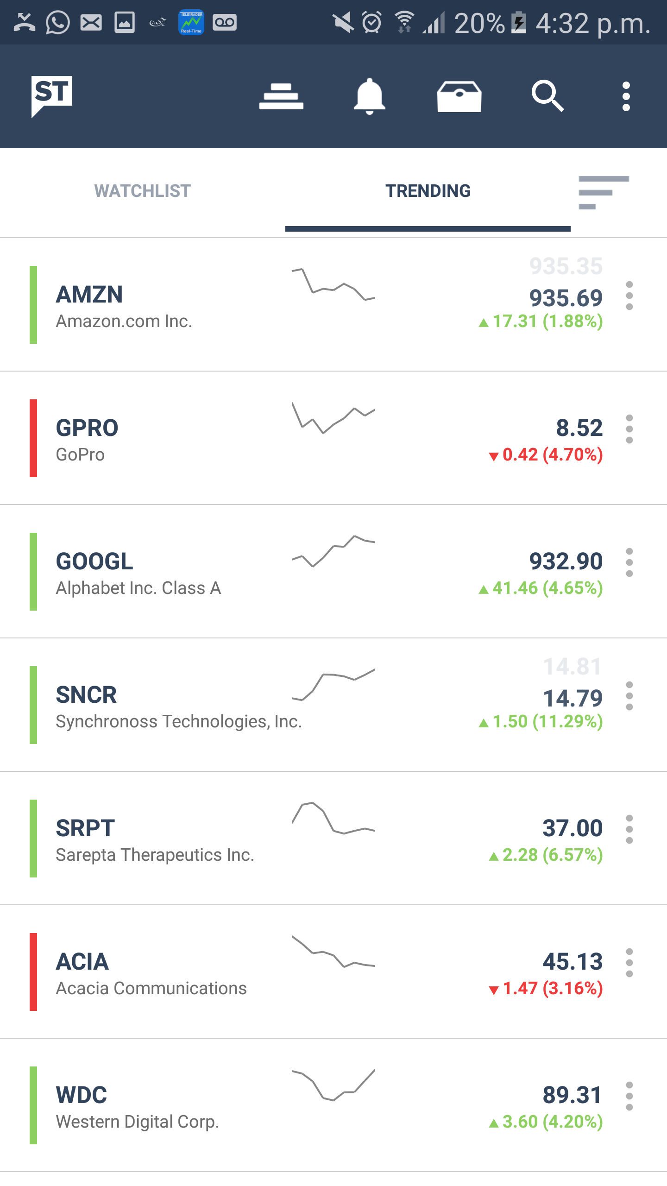Tap the SRPT price 37.00
This screenshot has width=667, height=1186.
point(573,828)
